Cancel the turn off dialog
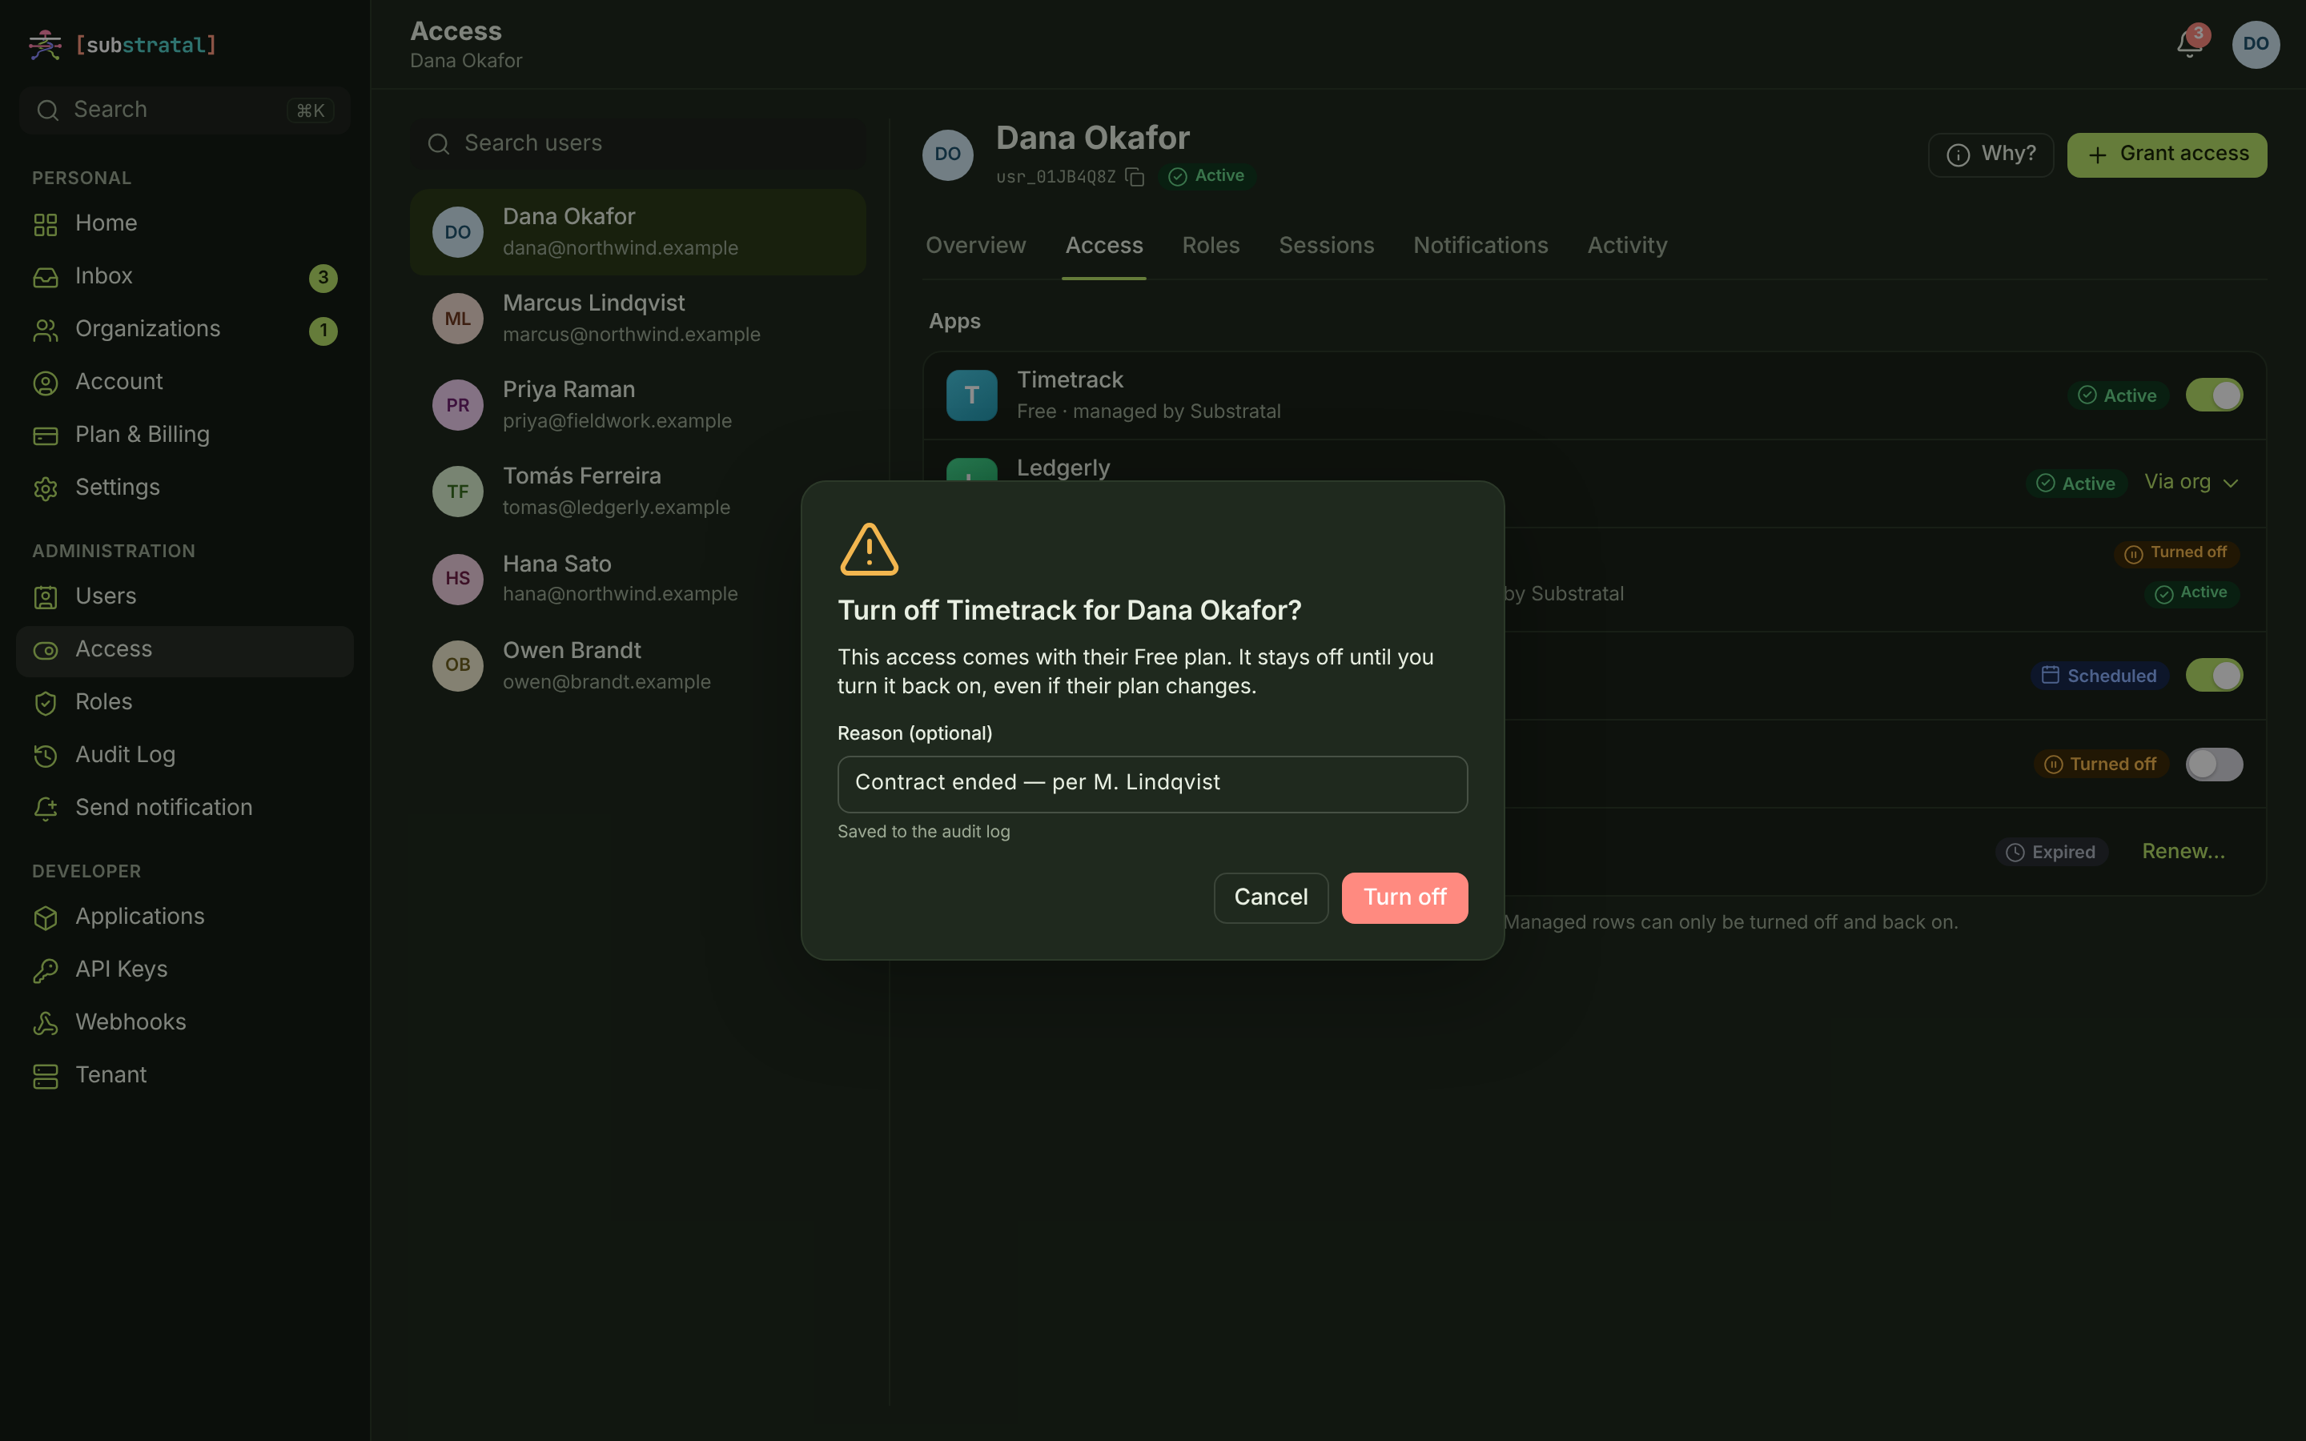 [1270, 897]
